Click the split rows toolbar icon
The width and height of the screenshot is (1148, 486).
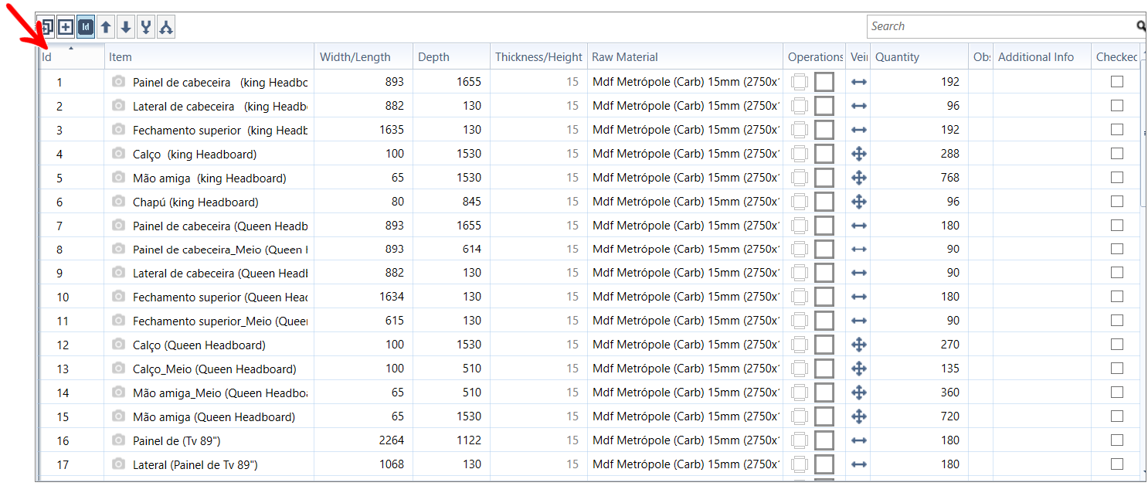166,27
